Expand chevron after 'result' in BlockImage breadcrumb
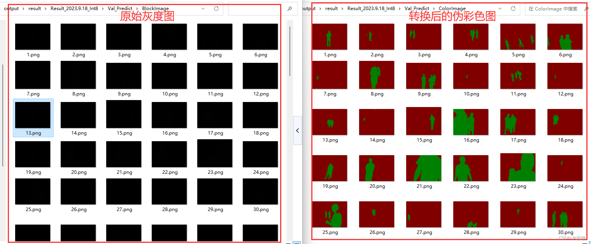591x244 pixels. tap(46, 9)
